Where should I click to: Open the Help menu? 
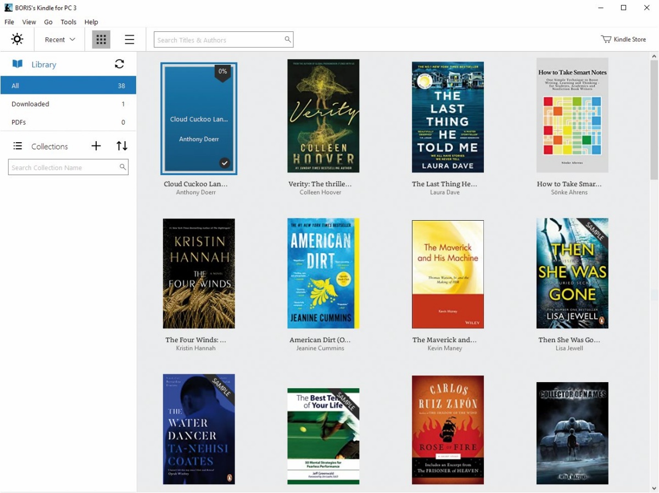point(91,22)
